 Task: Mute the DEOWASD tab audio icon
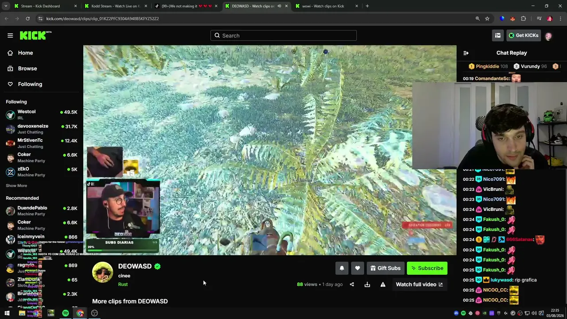279,6
